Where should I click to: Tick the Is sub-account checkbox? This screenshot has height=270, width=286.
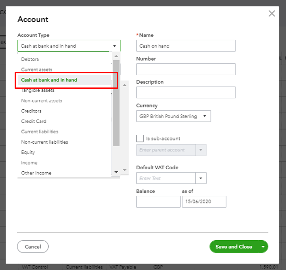click(x=140, y=139)
